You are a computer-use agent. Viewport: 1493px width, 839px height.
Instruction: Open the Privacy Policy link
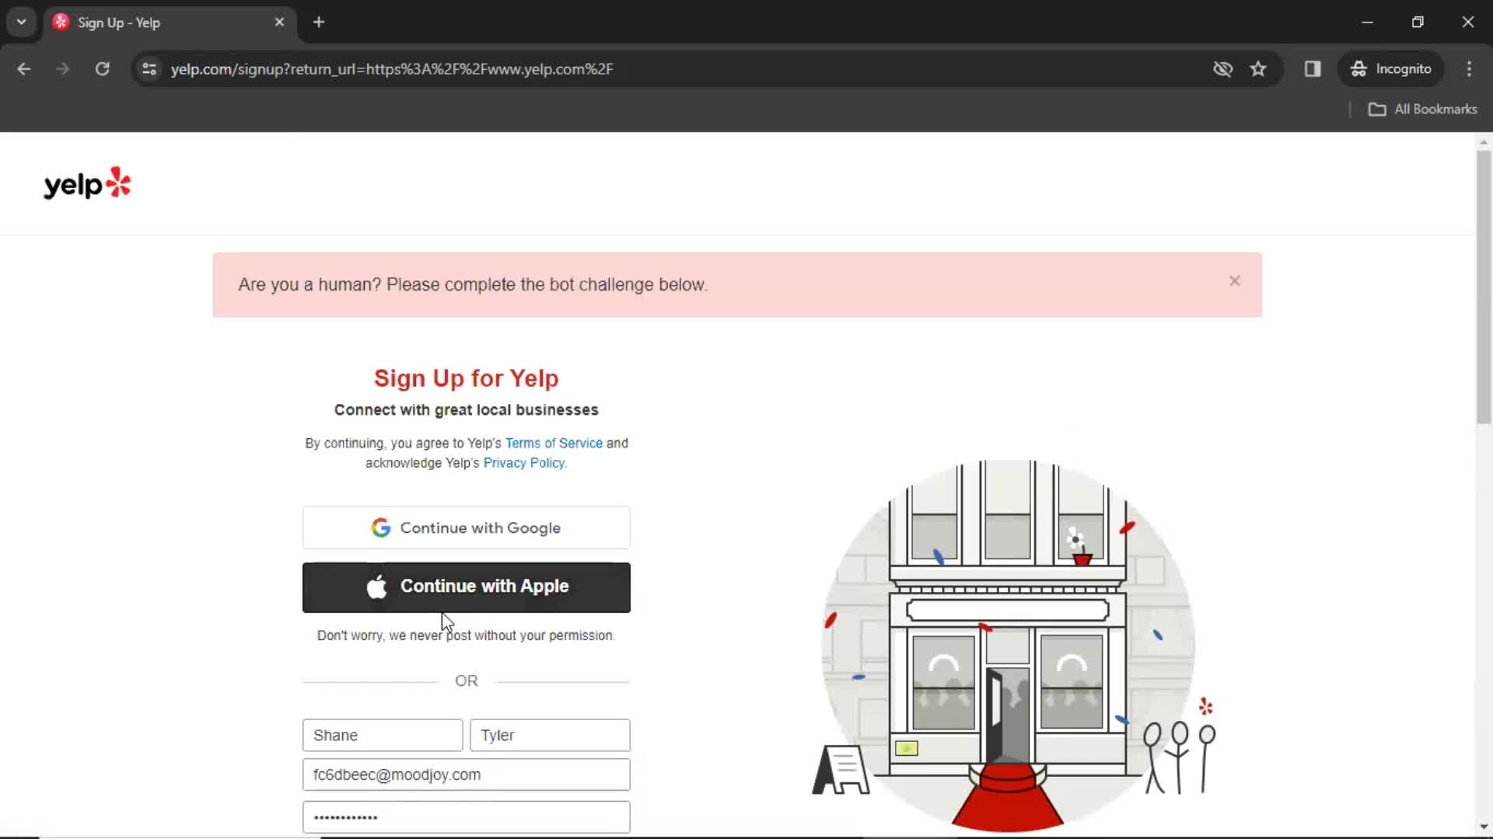click(x=523, y=462)
